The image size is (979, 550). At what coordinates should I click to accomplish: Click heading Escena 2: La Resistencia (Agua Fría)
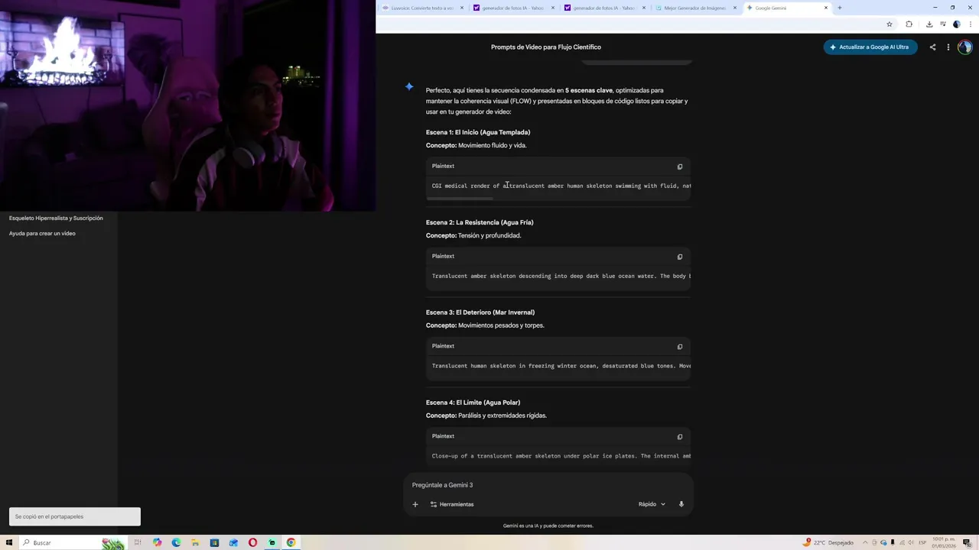click(480, 222)
